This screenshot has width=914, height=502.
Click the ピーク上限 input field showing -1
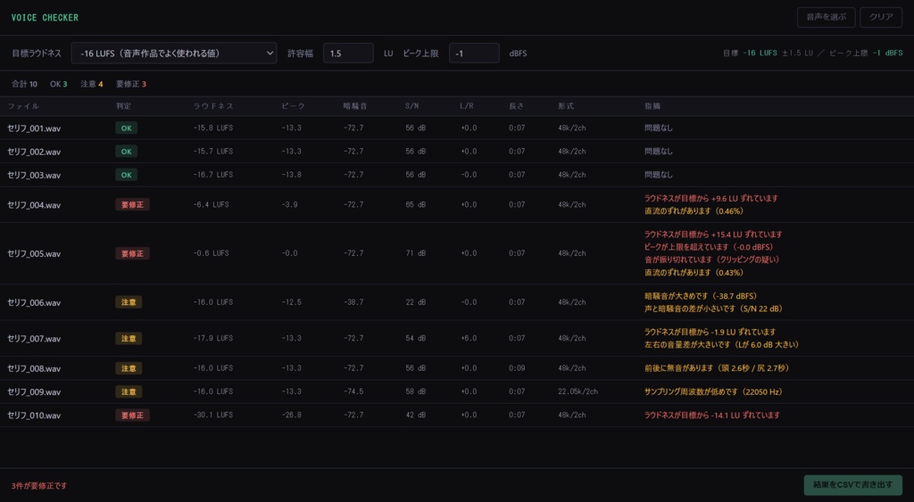(474, 53)
